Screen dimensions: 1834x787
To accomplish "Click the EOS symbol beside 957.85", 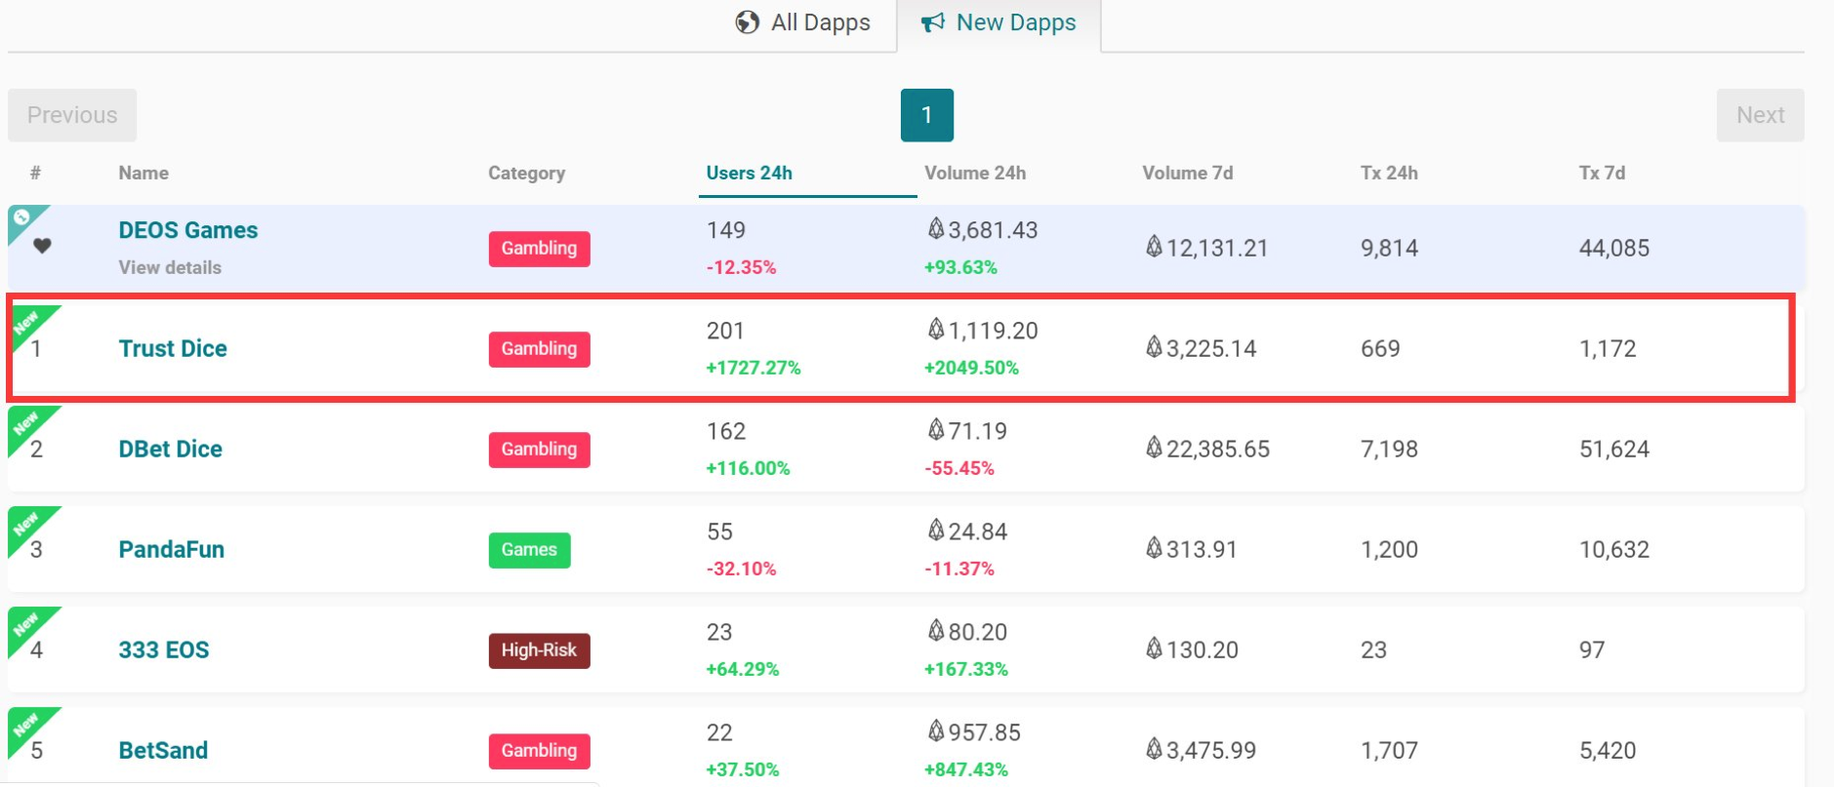I will [936, 730].
